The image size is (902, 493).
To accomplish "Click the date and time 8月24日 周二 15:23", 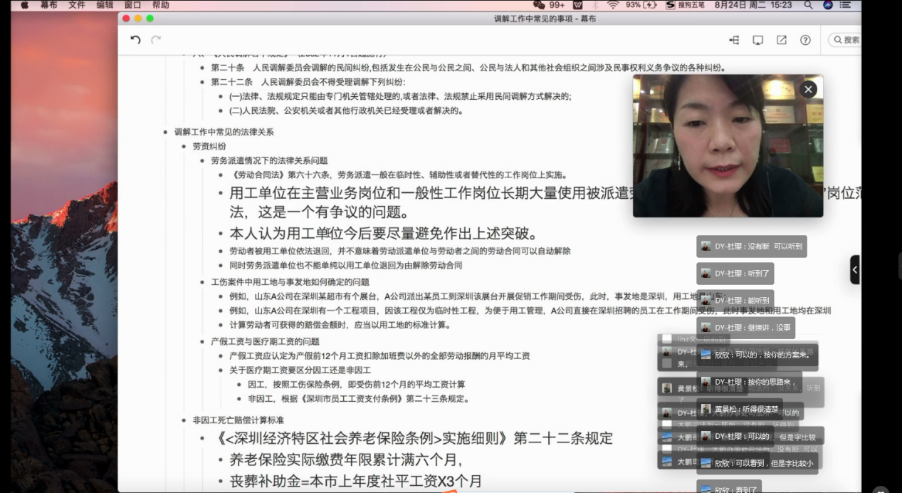I will (x=753, y=5).
